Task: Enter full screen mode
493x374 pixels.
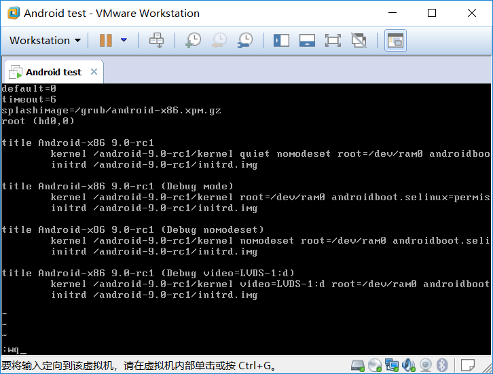Action: [x=333, y=40]
